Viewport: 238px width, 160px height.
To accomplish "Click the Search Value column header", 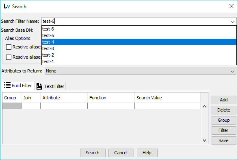I will [167, 98].
